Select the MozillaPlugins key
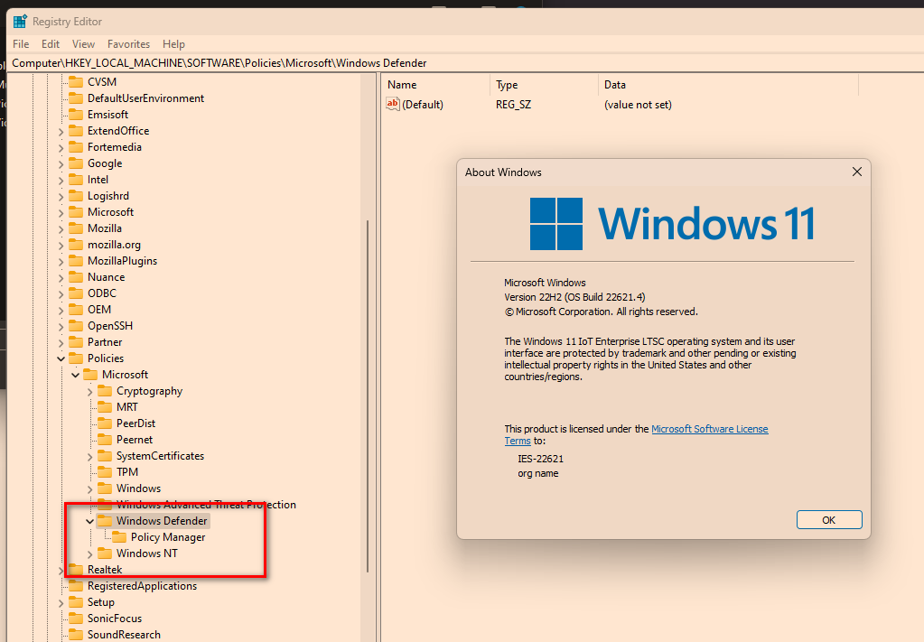The width and height of the screenshot is (924, 642). coord(122,261)
